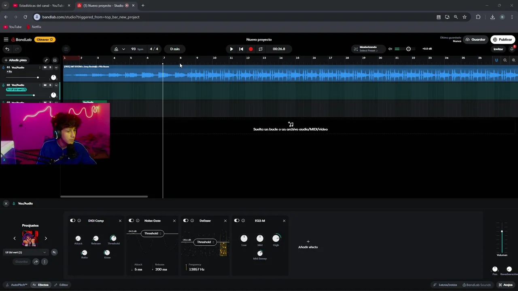Adjust the master volume slider knob
The height and width of the screenshot is (291, 518).
[x=408, y=49]
